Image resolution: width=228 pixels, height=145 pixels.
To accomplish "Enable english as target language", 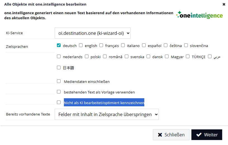I will pyautogui.click(x=81, y=45).
